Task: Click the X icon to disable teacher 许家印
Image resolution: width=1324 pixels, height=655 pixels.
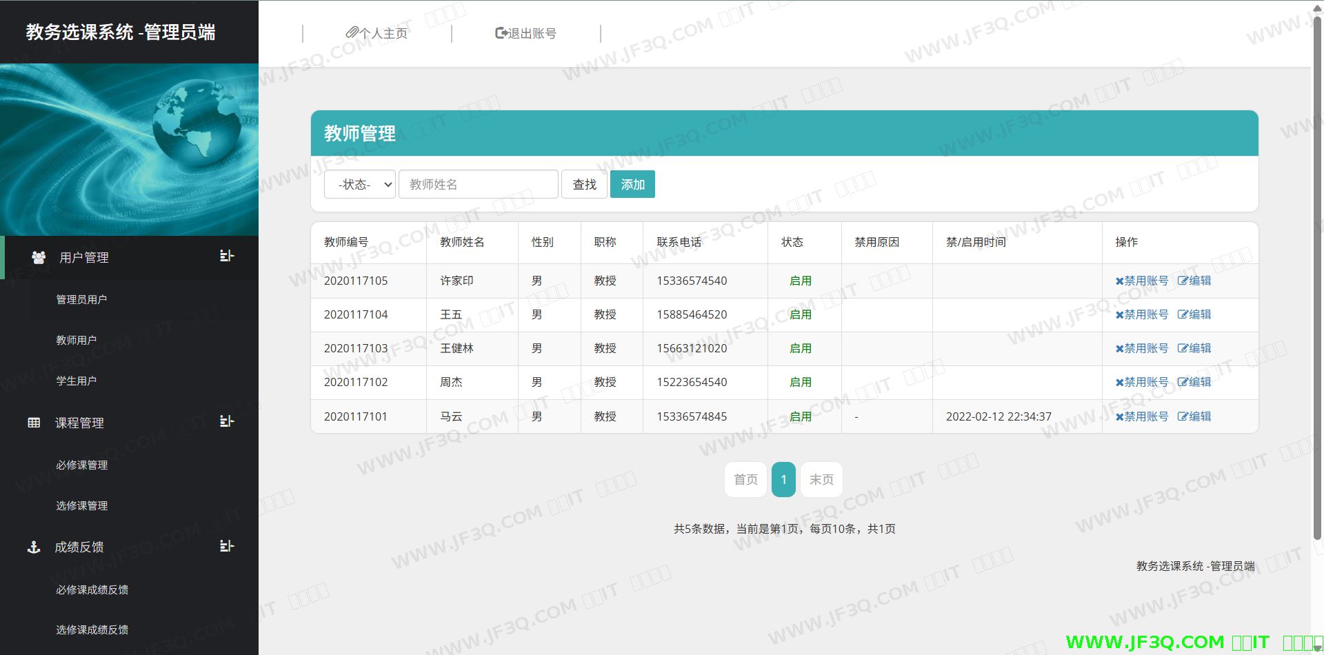Action: [1119, 281]
